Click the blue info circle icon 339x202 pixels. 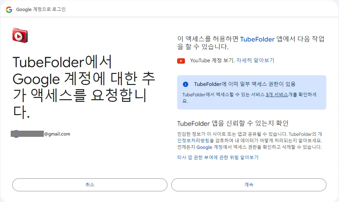point(186,84)
